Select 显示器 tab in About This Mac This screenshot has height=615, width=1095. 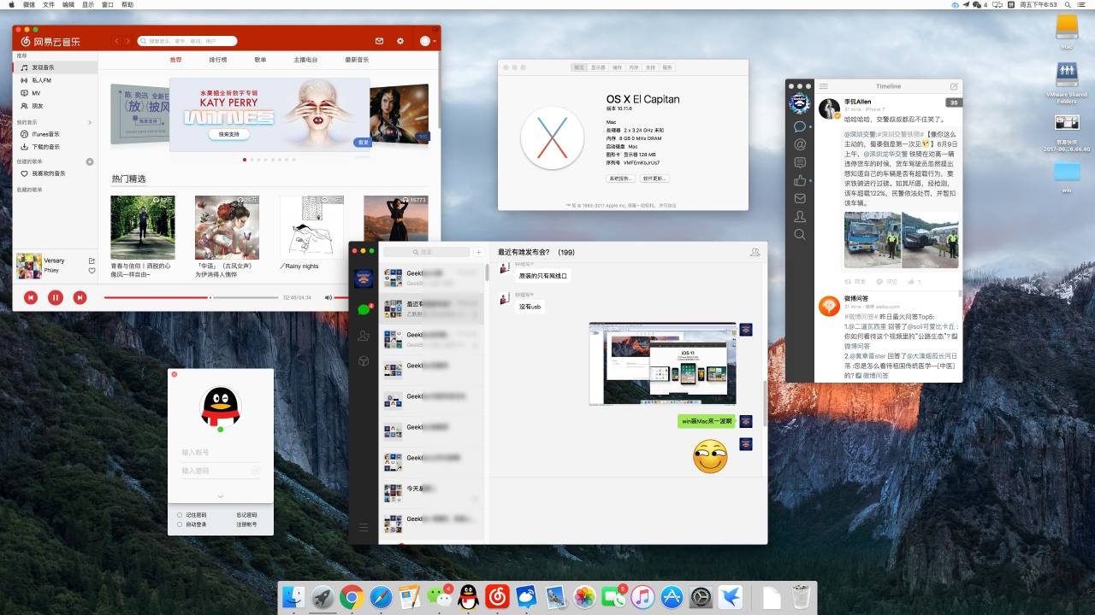598,67
